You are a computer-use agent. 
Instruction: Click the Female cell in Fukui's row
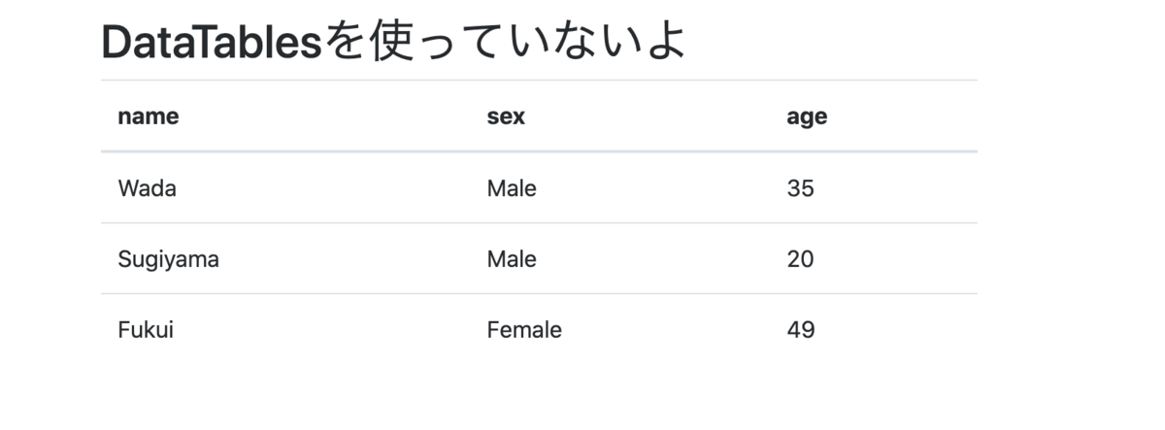(524, 330)
